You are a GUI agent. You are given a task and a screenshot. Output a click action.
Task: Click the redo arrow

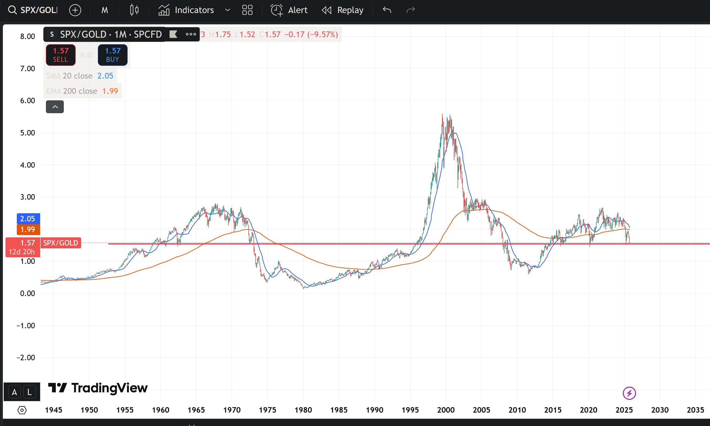(411, 10)
